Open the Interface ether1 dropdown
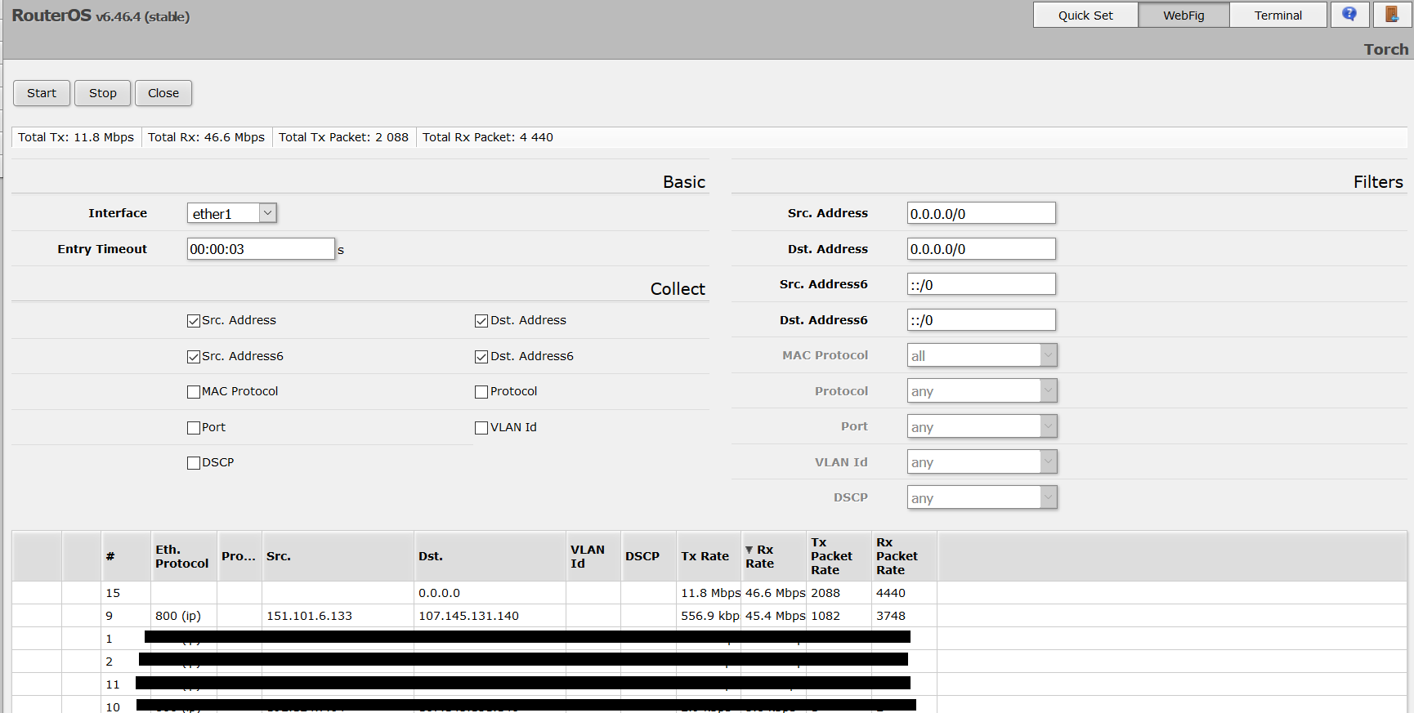 point(232,213)
